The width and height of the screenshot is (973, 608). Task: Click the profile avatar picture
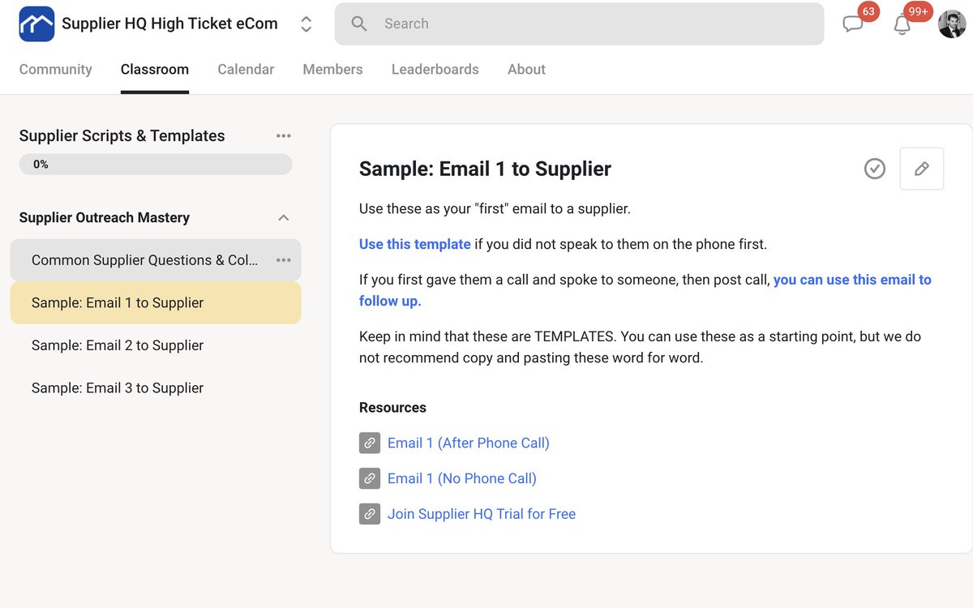pyautogui.click(x=952, y=24)
